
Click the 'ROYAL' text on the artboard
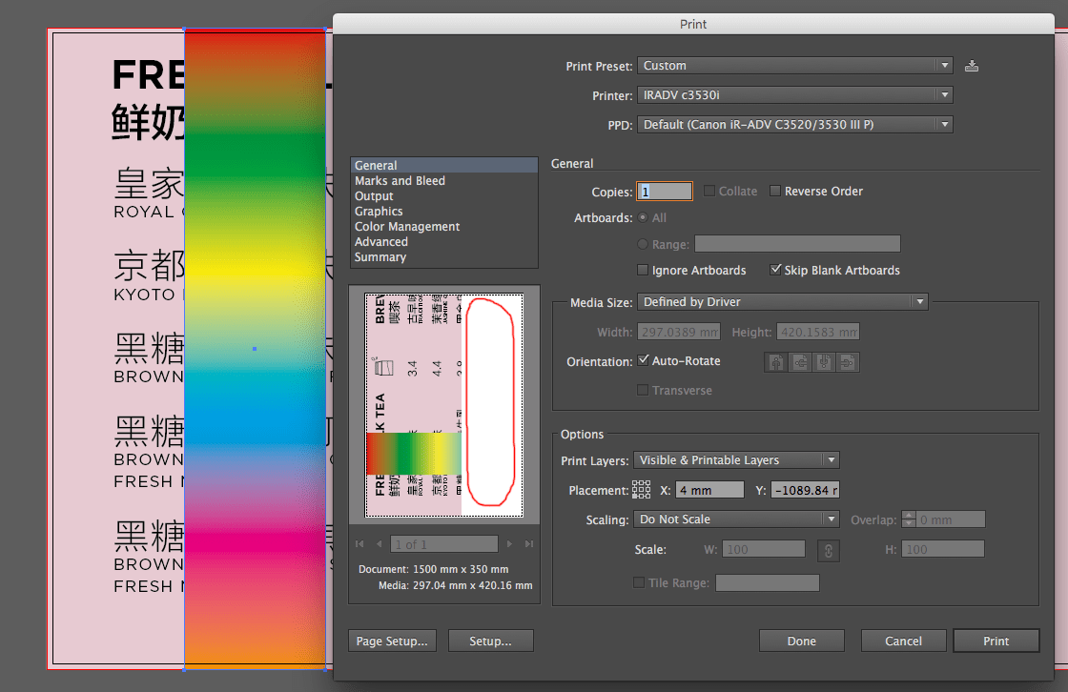click(x=144, y=212)
